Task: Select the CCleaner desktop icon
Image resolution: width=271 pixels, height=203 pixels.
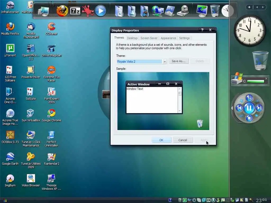Action: tap(51, 29)
